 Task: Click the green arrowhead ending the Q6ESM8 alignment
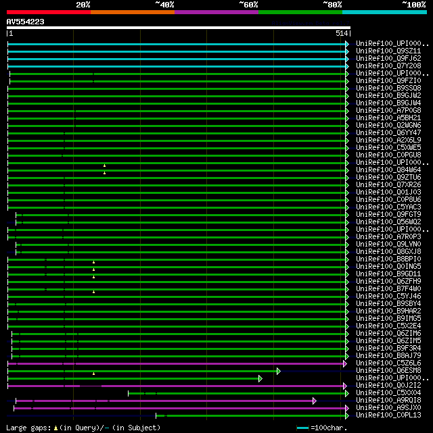[x=279, y=371]
